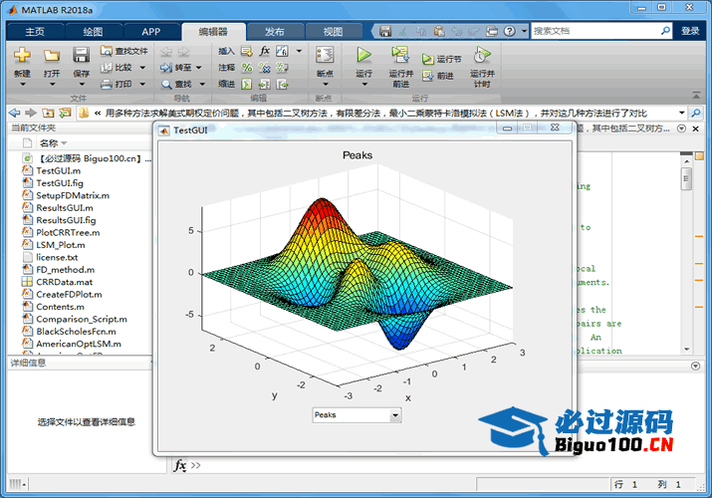Select the Editor (编辑器) tab
Viewport: 712px width, 498px height.
(213, 31)
